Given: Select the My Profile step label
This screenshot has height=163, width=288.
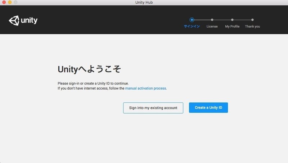Looking at the screenshot, I should tap(232, 26).
